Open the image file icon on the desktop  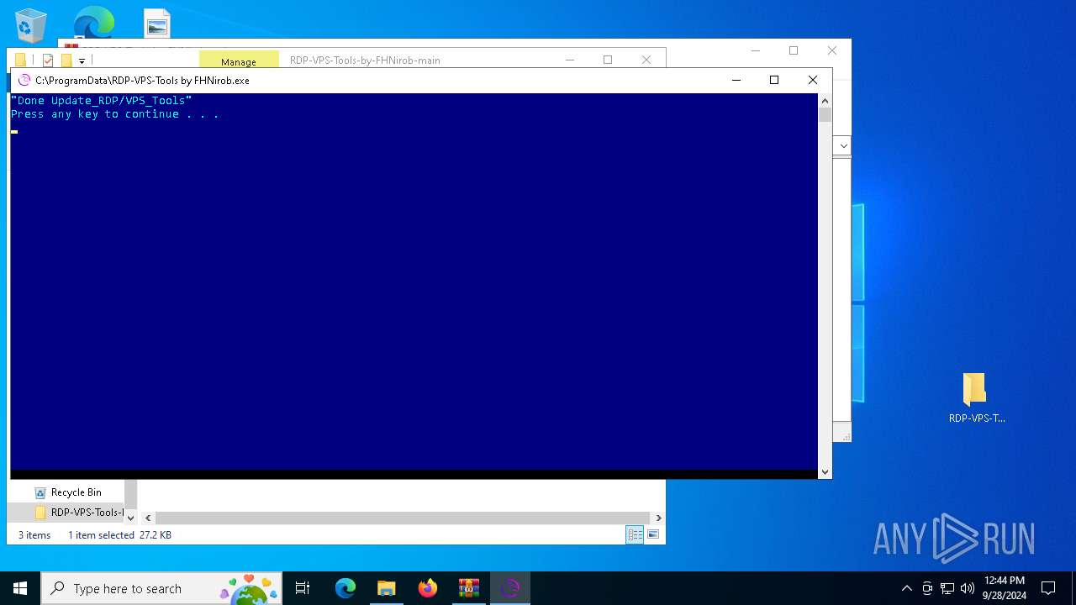click(x=157, y=24)
